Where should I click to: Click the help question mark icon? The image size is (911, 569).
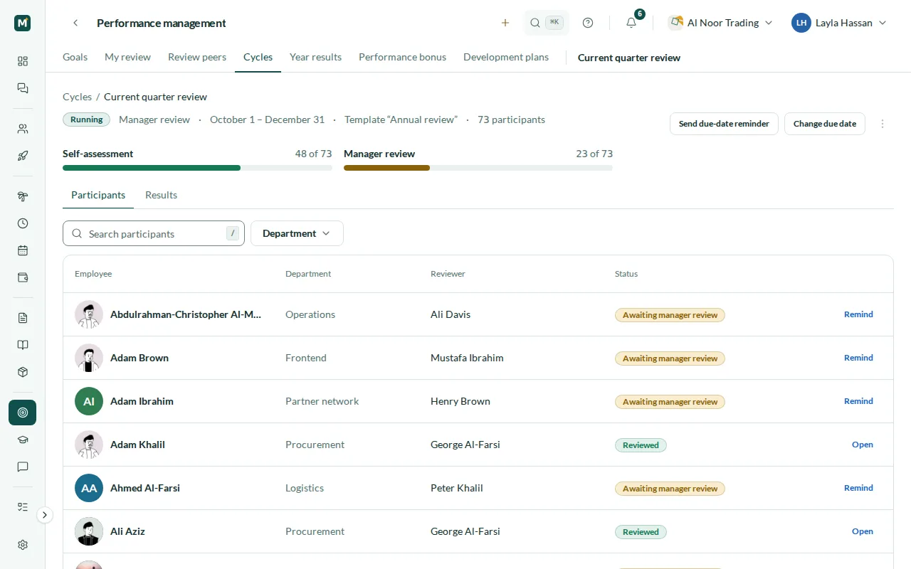588,23
